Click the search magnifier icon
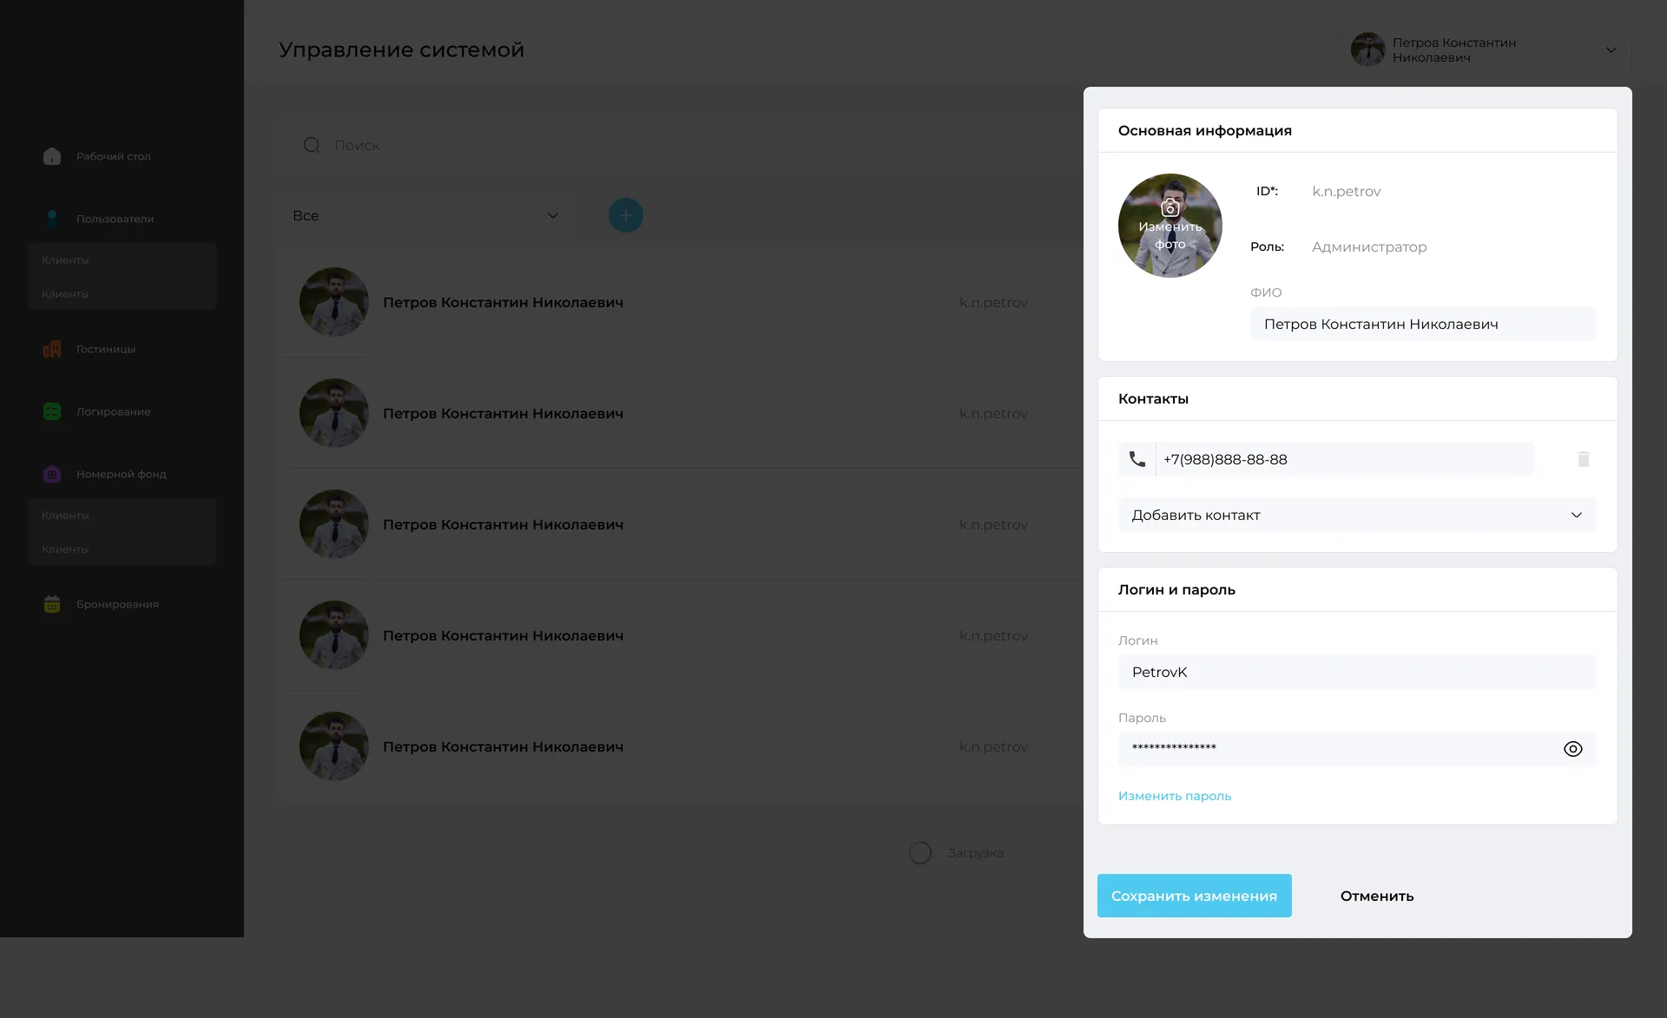 point(312,145)
